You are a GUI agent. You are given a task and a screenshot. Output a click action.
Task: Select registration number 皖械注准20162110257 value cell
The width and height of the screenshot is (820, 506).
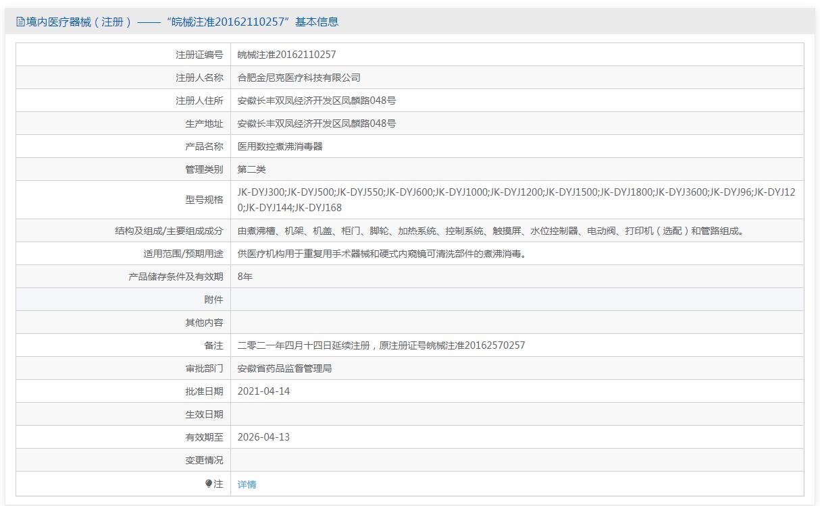coord(286,55)
